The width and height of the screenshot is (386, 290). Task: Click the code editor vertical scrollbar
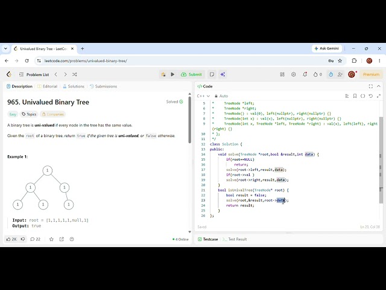click(x=381, y=160)
